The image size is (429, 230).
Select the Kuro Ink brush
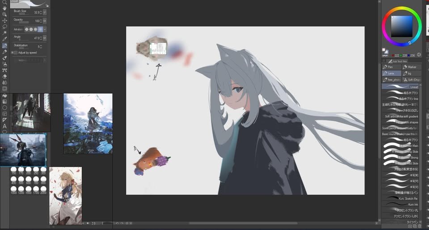pos(400,204)
